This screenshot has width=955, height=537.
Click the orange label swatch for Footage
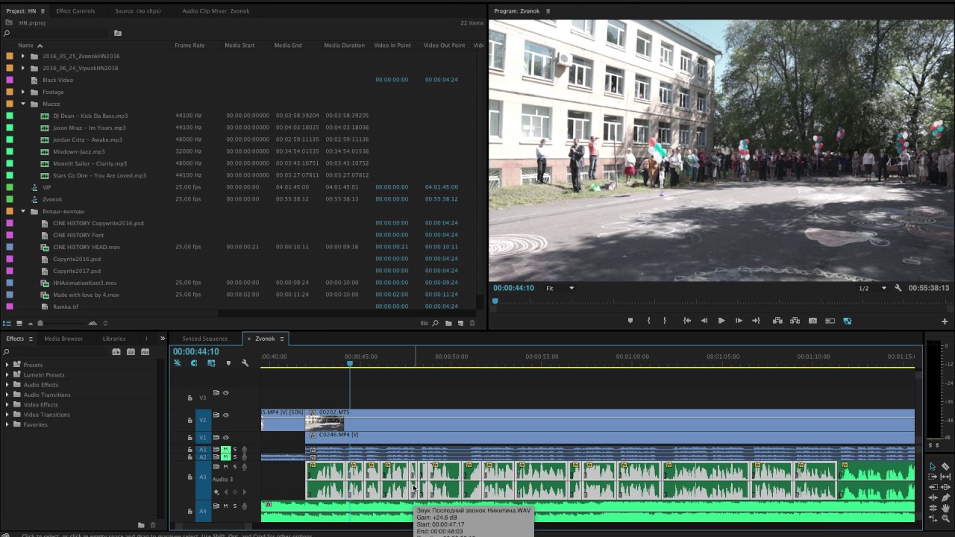[10, 92]
